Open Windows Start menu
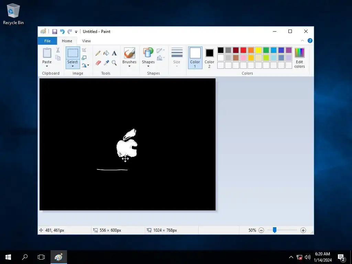 [x=8, y=257]
